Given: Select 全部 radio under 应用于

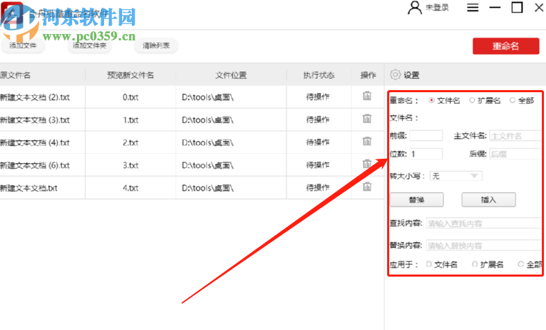Looking at the screenshot, I should (520, 264).
